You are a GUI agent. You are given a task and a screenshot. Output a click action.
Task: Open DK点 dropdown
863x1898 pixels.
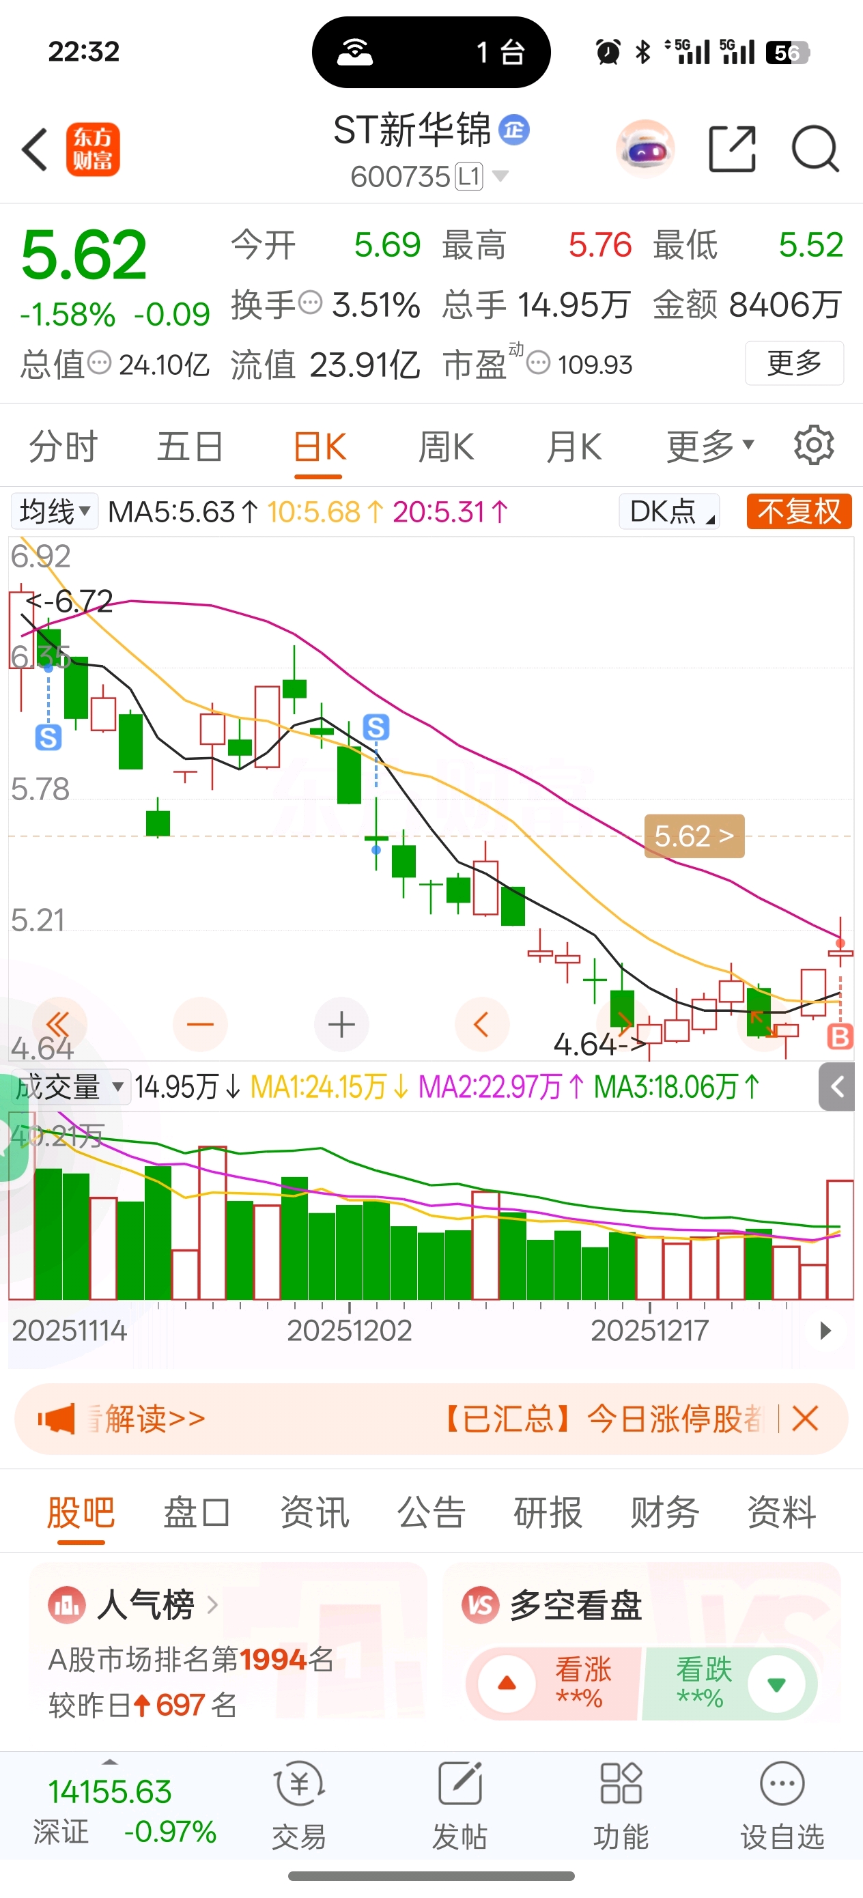click(669, 511)
